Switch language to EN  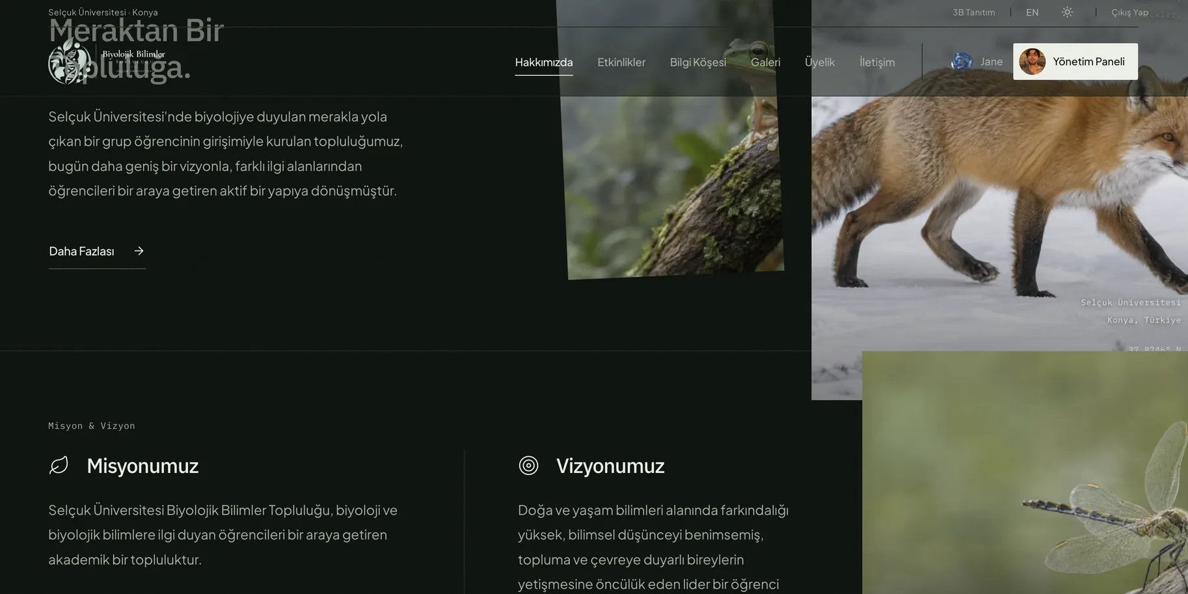(1033, 12)
